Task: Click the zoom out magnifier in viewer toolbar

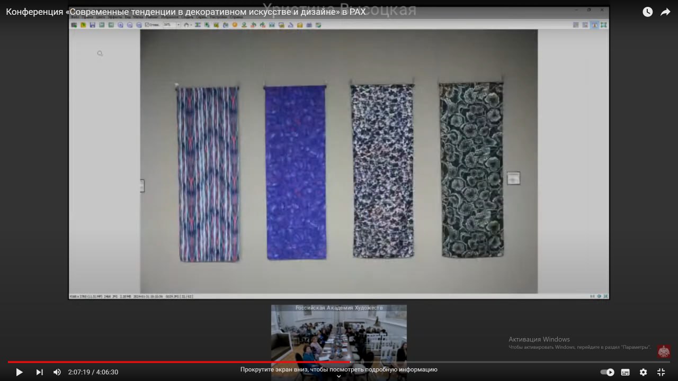Action: click(130, 25)
